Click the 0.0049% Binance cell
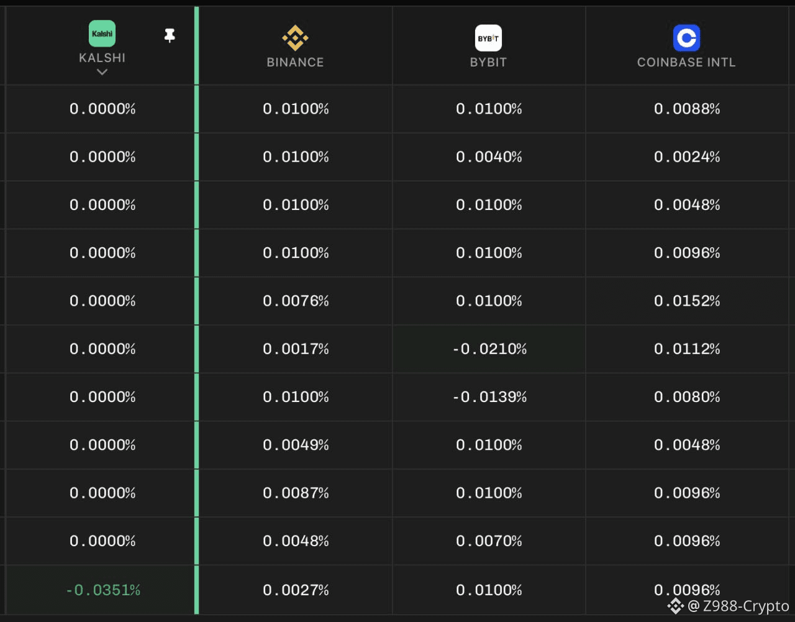Screen dimensions: 795x622 tap(296, 445)
